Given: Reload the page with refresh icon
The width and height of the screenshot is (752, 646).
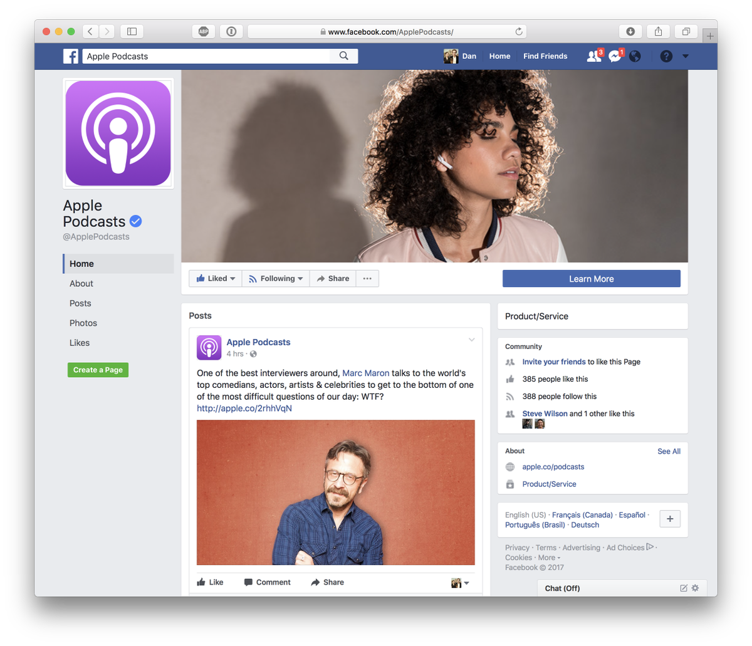Looking at the screenshot, I should [x=518, y=31].
